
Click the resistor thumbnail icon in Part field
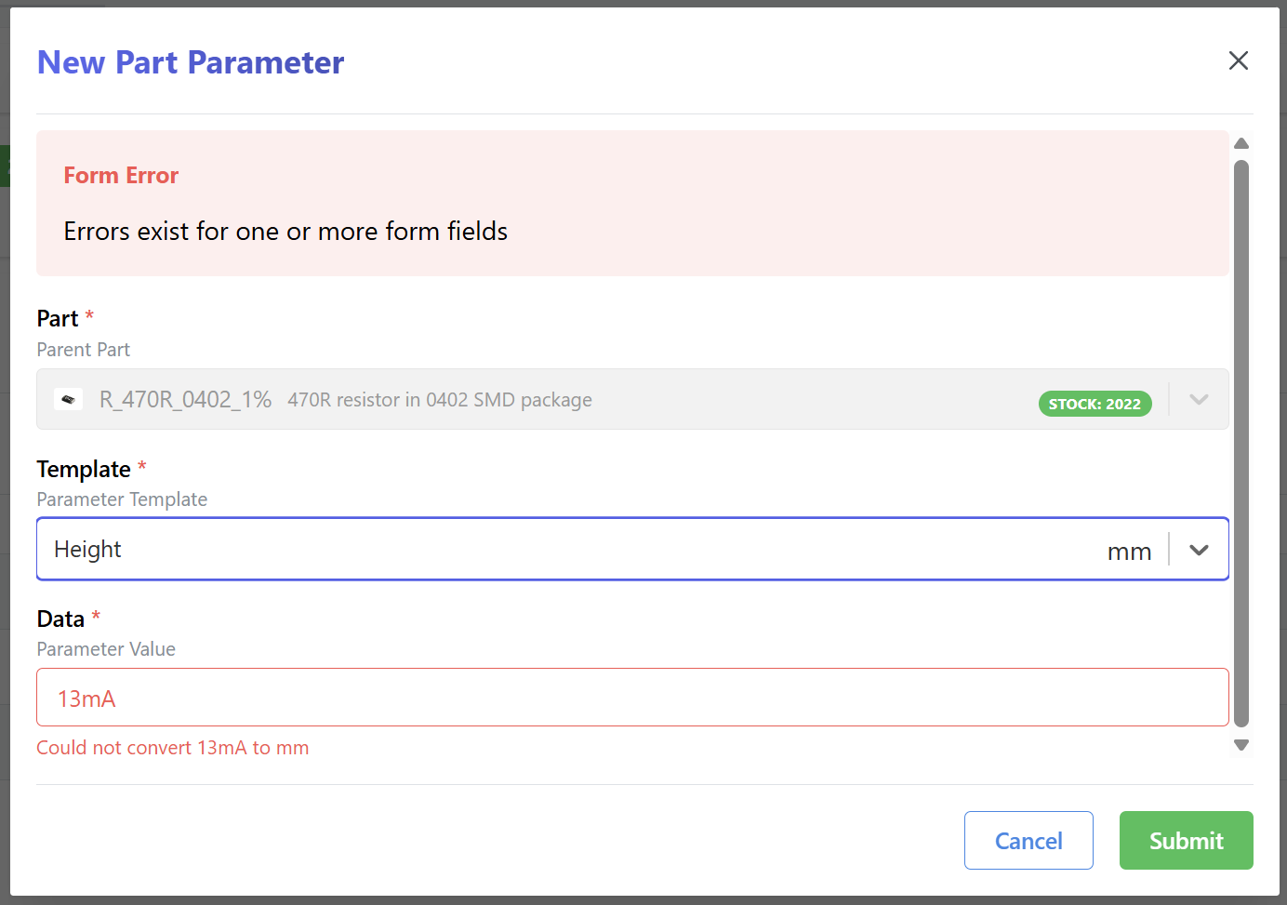pyautogui.click(x=68, y=399)
